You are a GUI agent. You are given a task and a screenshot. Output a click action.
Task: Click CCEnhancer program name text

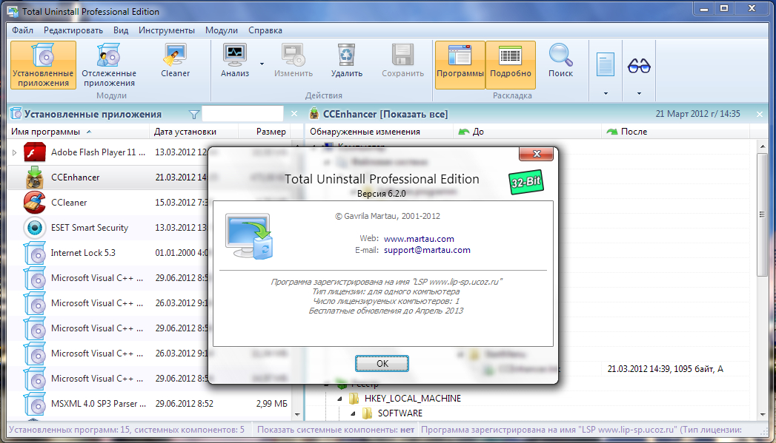[x=75, y=177]
